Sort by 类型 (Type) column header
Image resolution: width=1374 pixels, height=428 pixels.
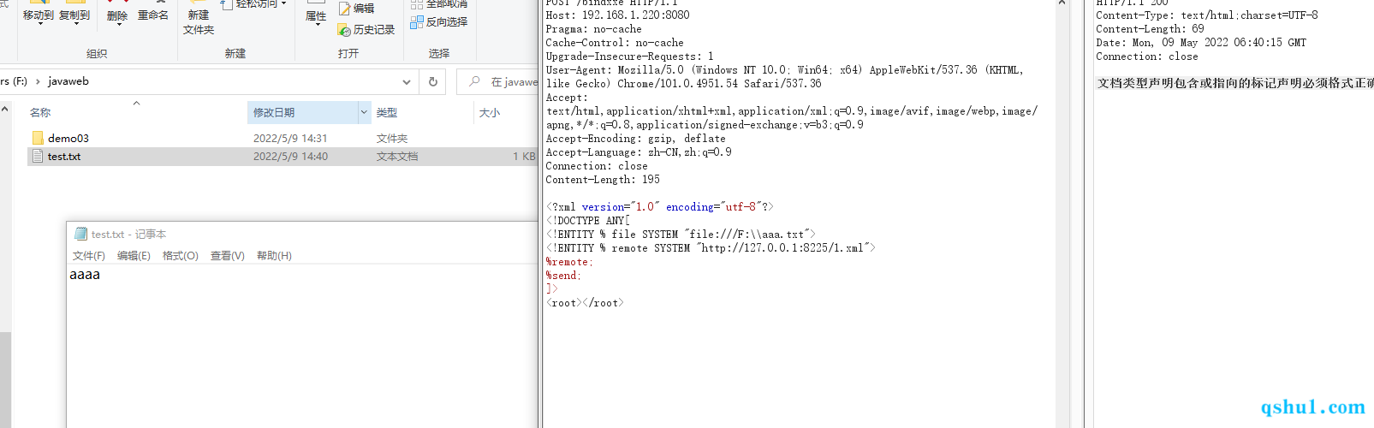click(x=387, y=112)
